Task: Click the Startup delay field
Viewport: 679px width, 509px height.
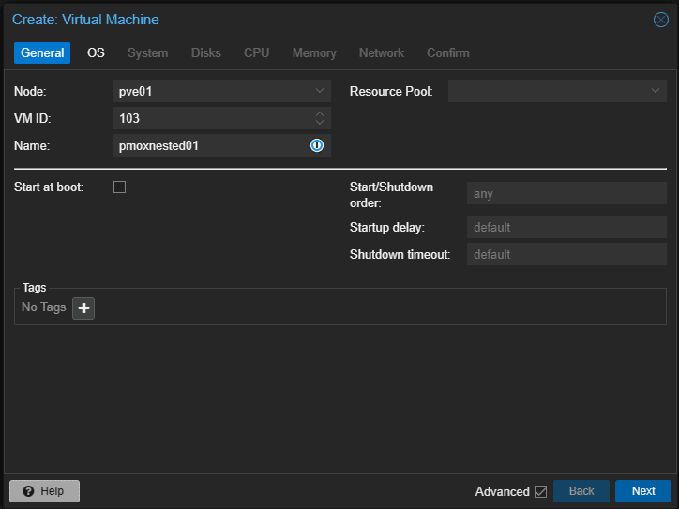Action: 566,227
